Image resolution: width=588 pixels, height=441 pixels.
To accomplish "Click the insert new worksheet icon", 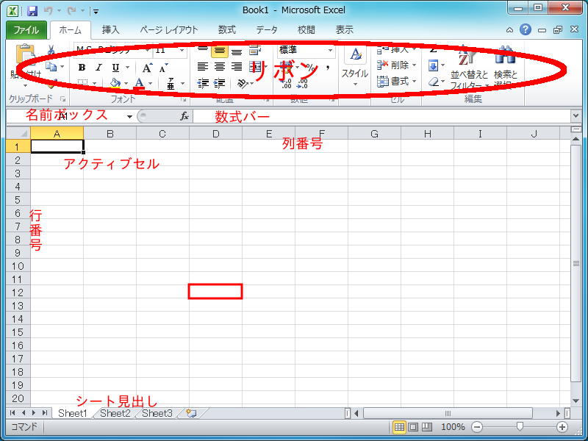I will (x=191, y=414).
